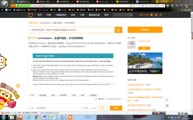Click the 我要提问 orange button
Image resolution: width=193 pixels, height=120 pixels.
coord(145,30)
